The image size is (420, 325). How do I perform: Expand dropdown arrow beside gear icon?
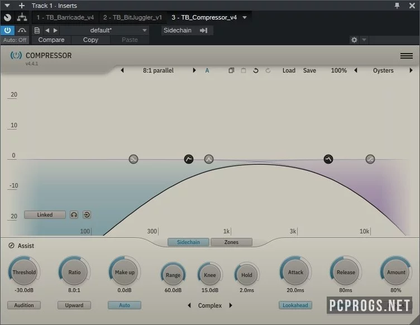(x=364, y=40)
